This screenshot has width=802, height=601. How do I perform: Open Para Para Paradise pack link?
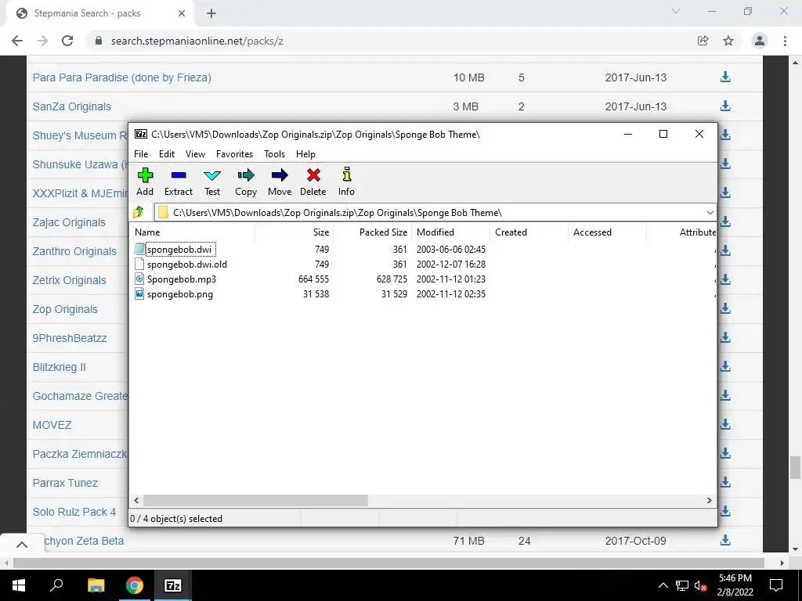(121, 77)
